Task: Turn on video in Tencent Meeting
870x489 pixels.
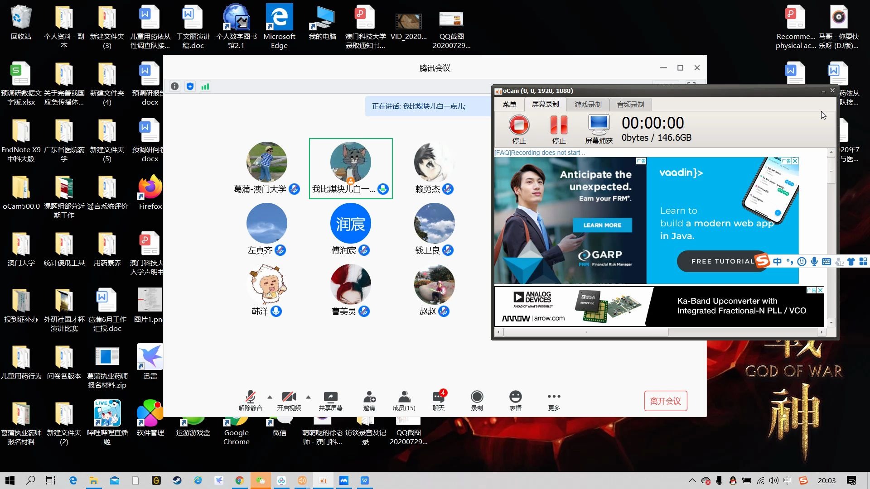Action: coord(289,400)
